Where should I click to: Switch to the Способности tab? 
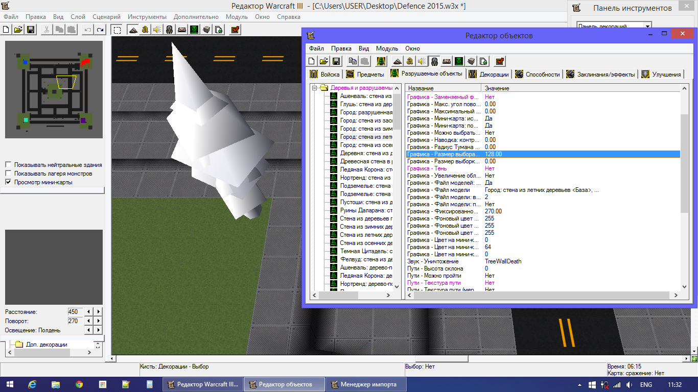(538, 75)
